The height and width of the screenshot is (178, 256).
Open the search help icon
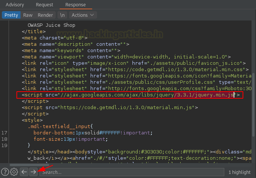point(5,172)
